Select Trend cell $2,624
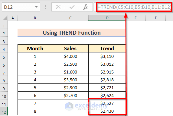This screenshot has width=173, height=116. click(x=107, y=96)
